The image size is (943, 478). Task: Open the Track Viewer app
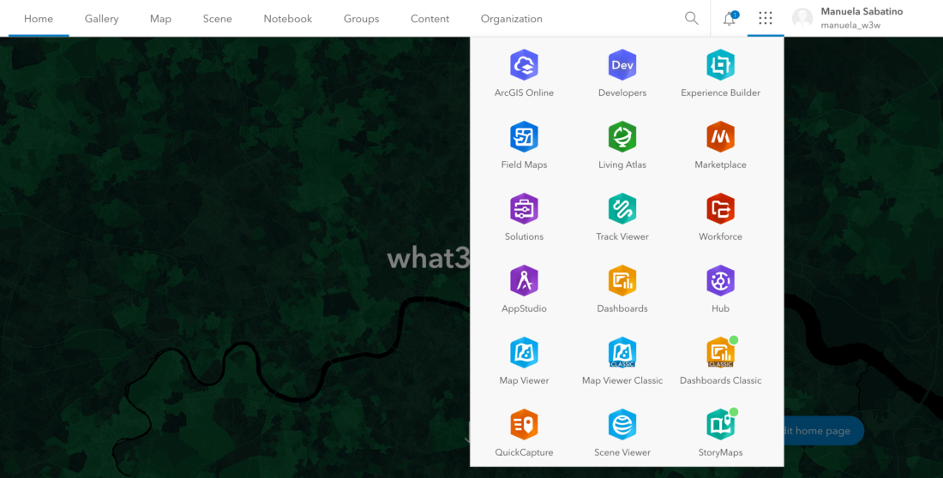click(622, 218)
